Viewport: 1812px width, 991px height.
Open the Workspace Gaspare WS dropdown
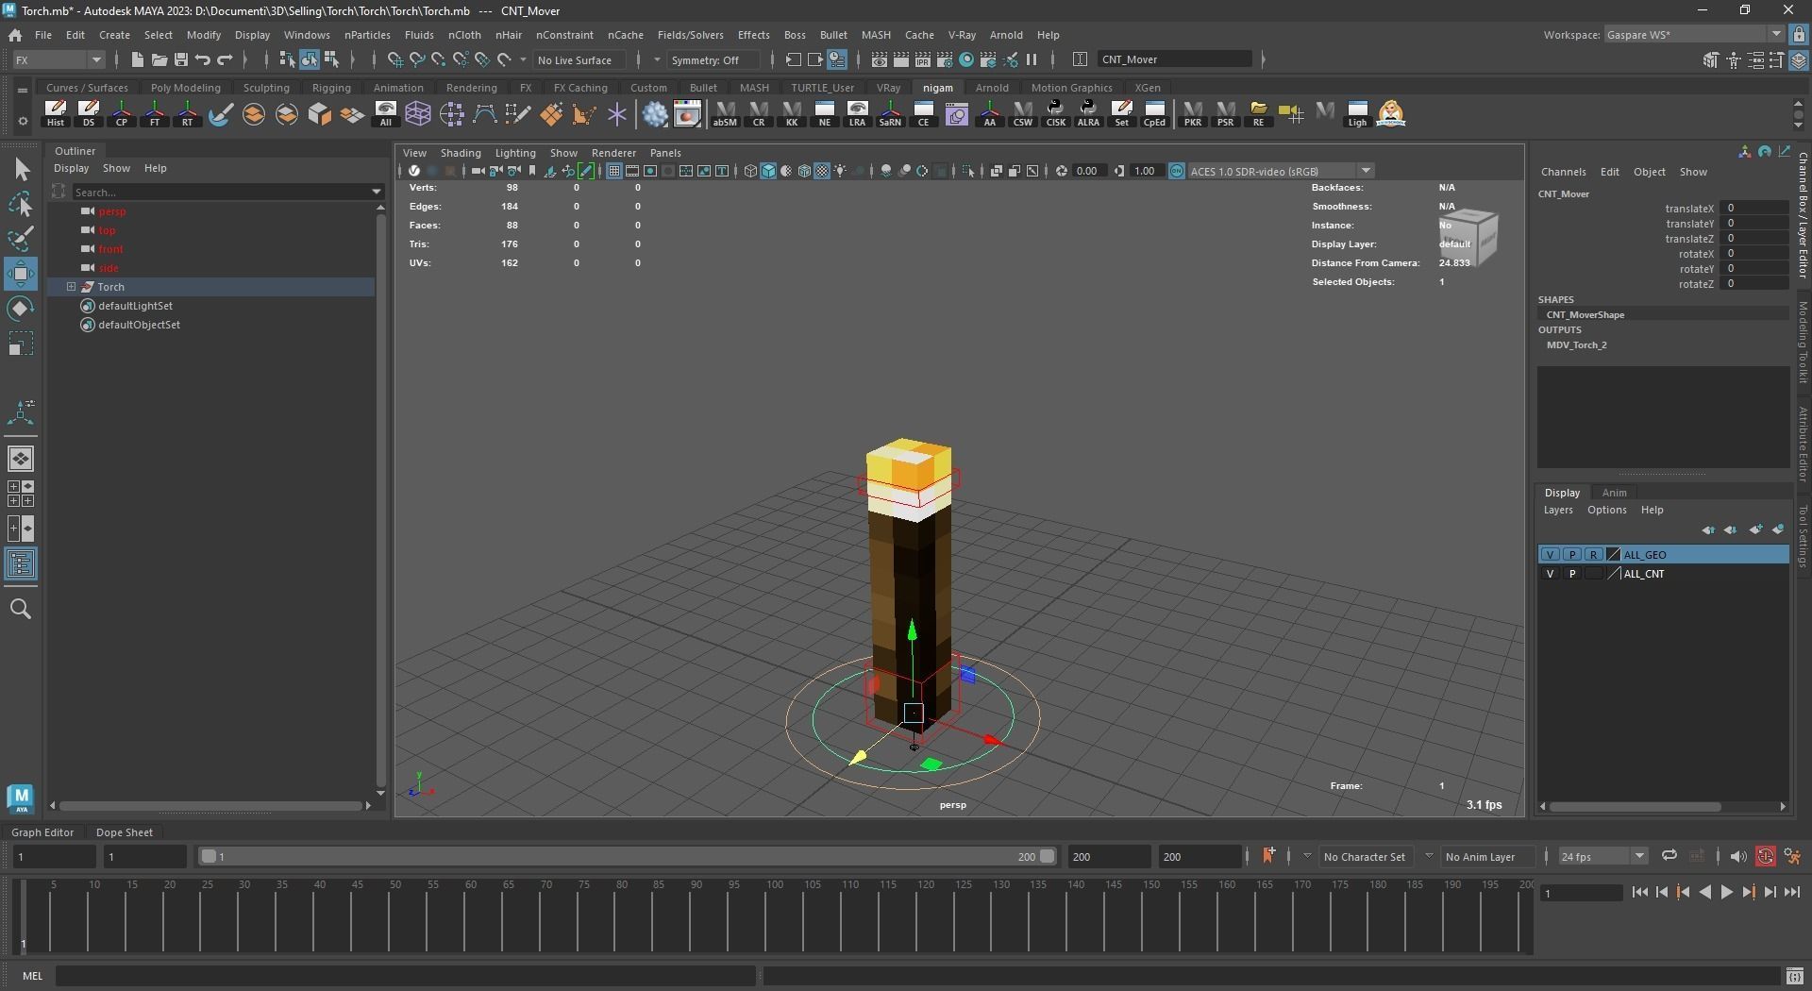[x=1694, y=35]
